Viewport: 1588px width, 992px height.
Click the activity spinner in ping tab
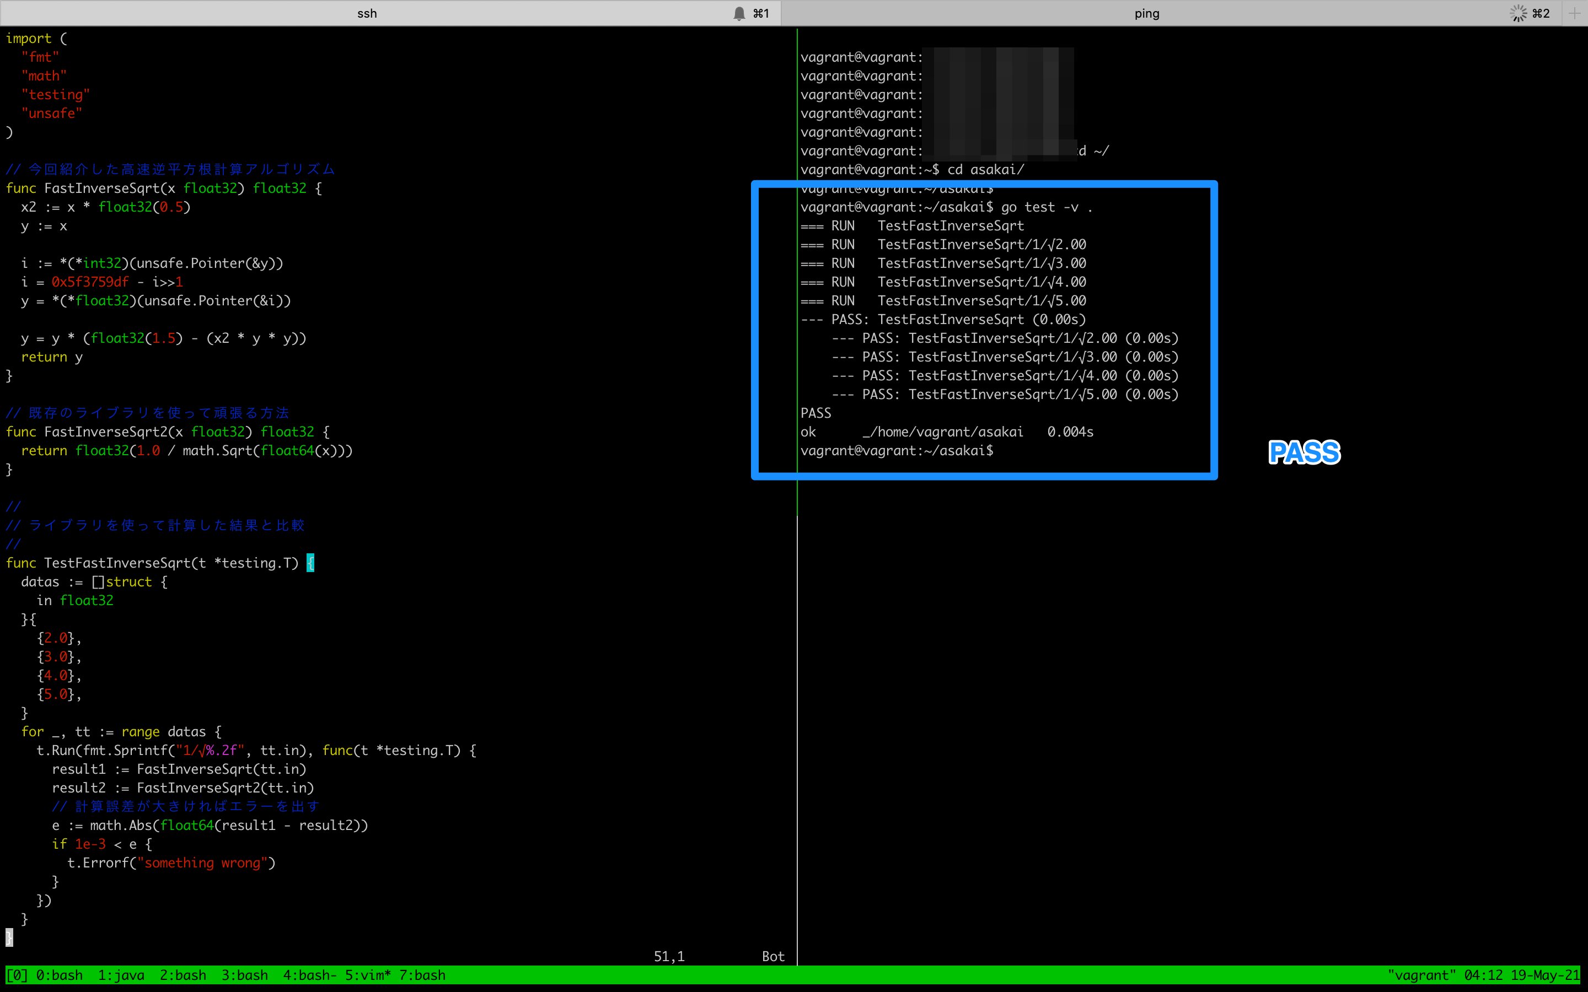click(x=1518, y=13)
